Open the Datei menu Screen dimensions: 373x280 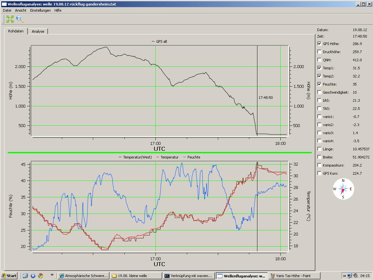(x=7, y=10)
